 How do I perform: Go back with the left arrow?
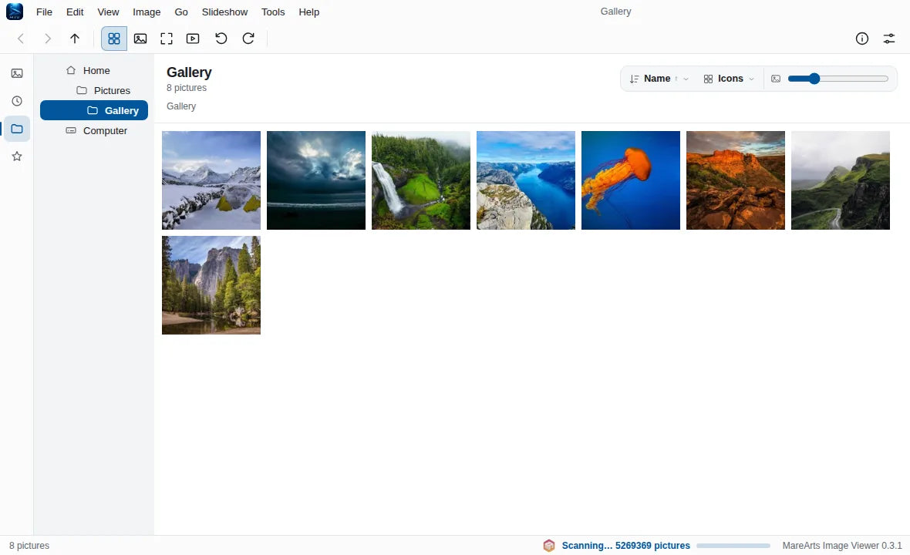pos(21,39)
